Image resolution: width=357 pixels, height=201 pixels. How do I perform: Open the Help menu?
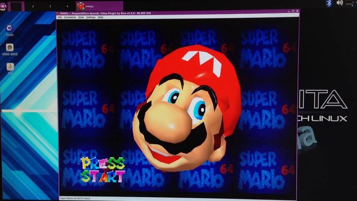(x=100, y=17)
